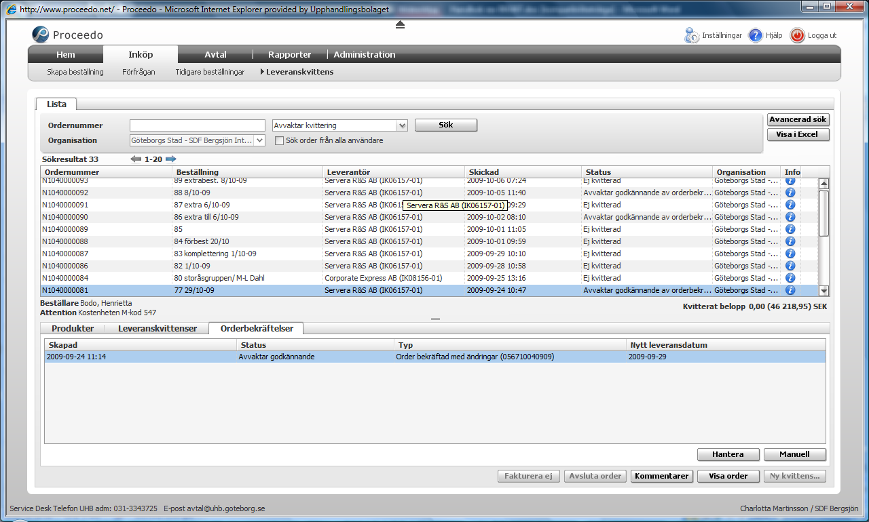Click the Internet Explorer title bar icon
This screenshot has height=522, width=869.
click(x=12, y=10)
